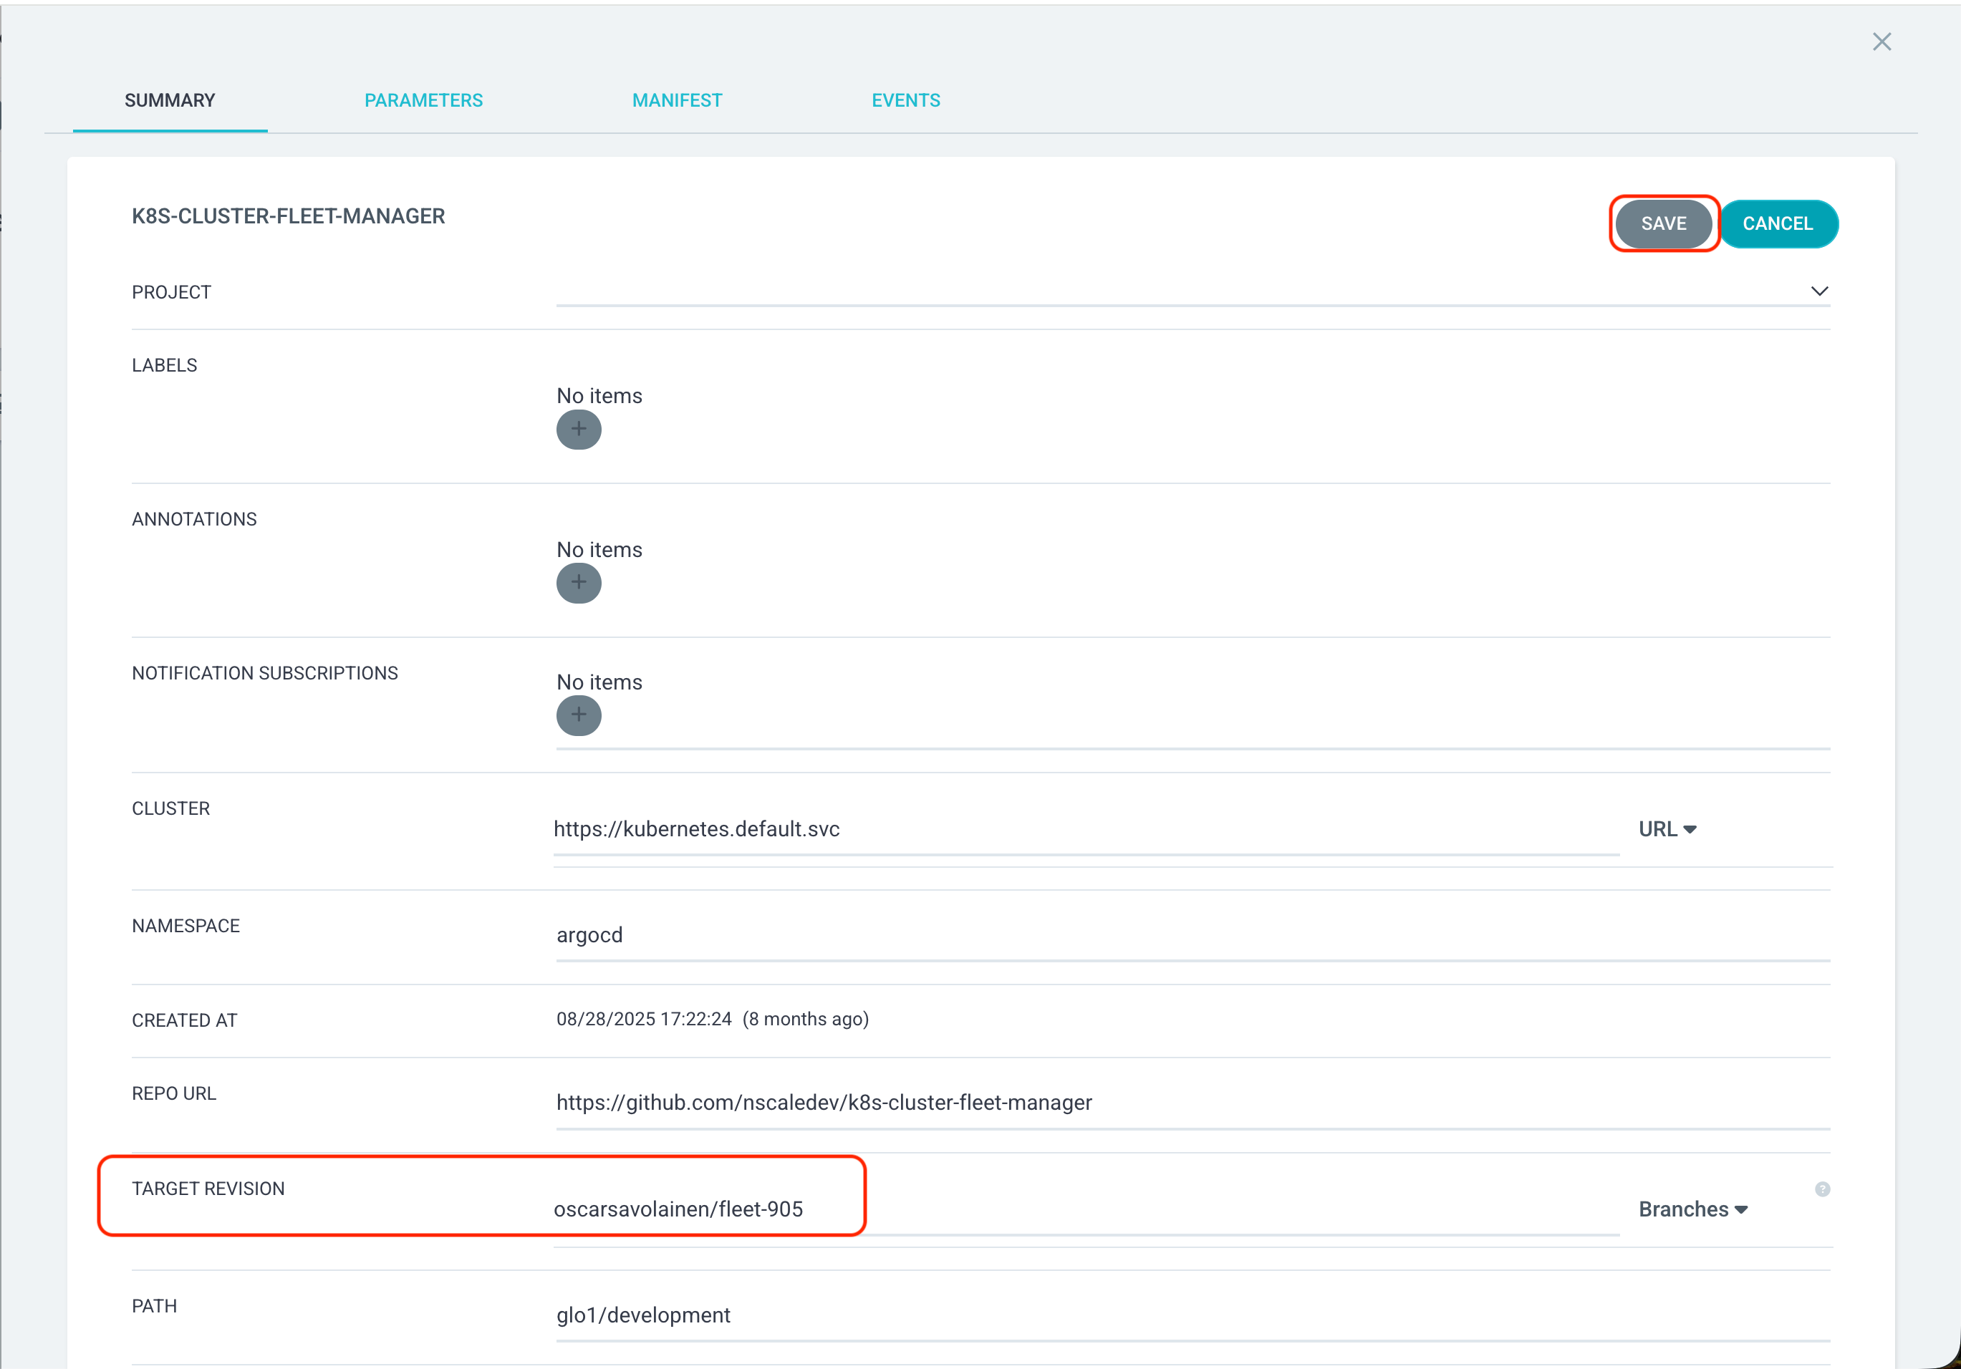Select the Summary tab

pyautogui.click(x=170, y=101)
